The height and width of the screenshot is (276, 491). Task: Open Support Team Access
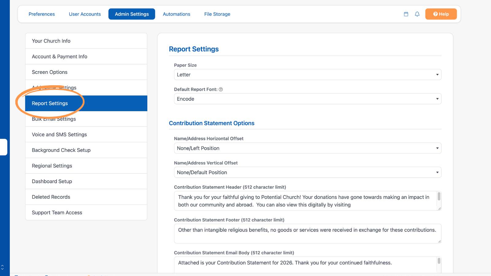86,213
